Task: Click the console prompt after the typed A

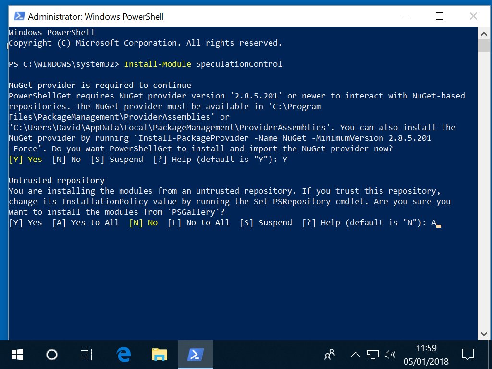Action: click(x=438, y=223)
